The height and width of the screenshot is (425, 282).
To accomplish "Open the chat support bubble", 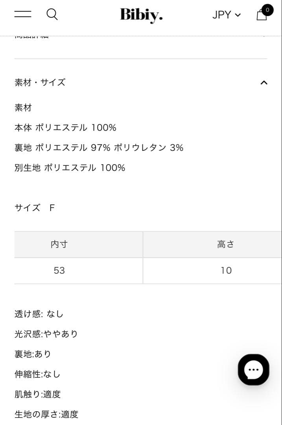I will (253, 370).
